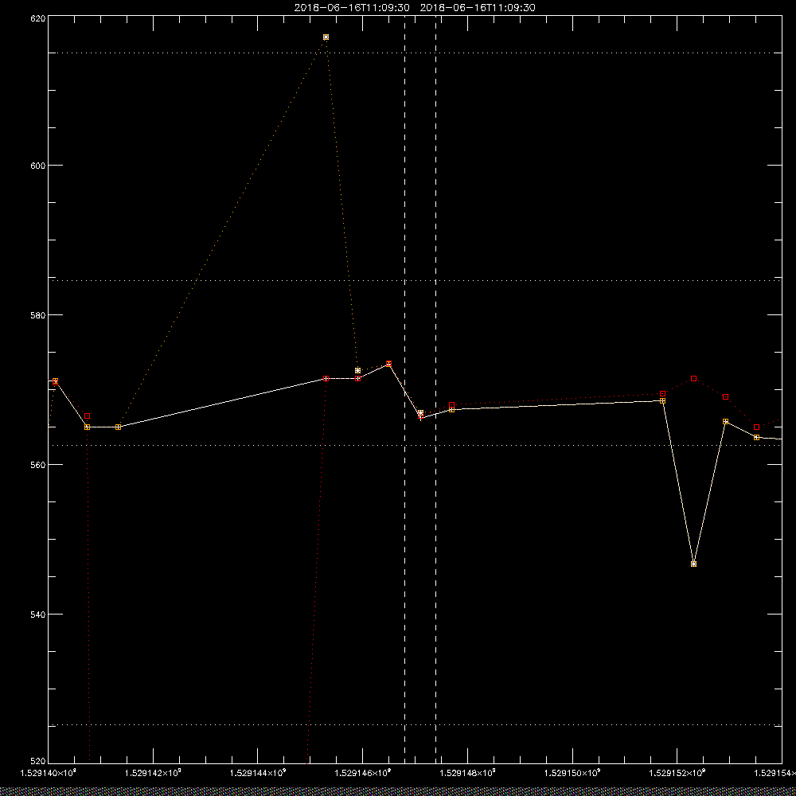Click the 1.529148×10⁹ x-axis label

[x=467, y=773]
